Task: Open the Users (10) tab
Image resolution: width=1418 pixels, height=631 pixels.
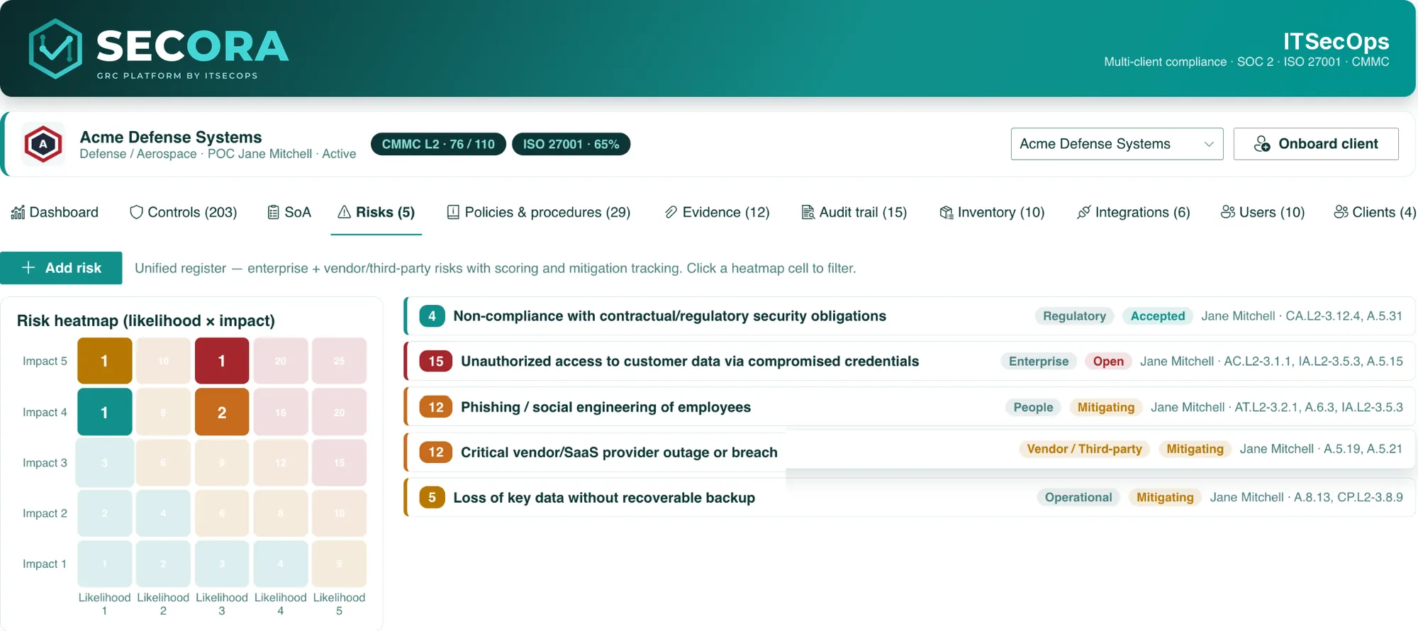Action: 1263,212
